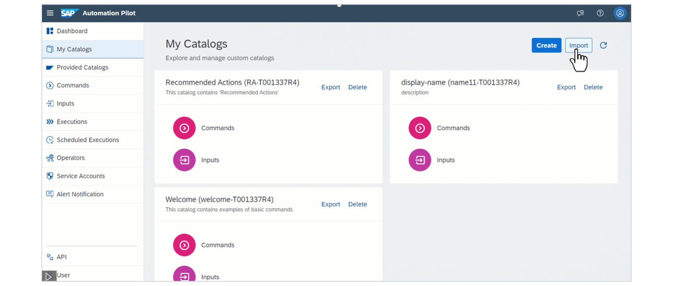
Task: Click the Provided Catalogs sidebar icon
Action: (50, 67)
